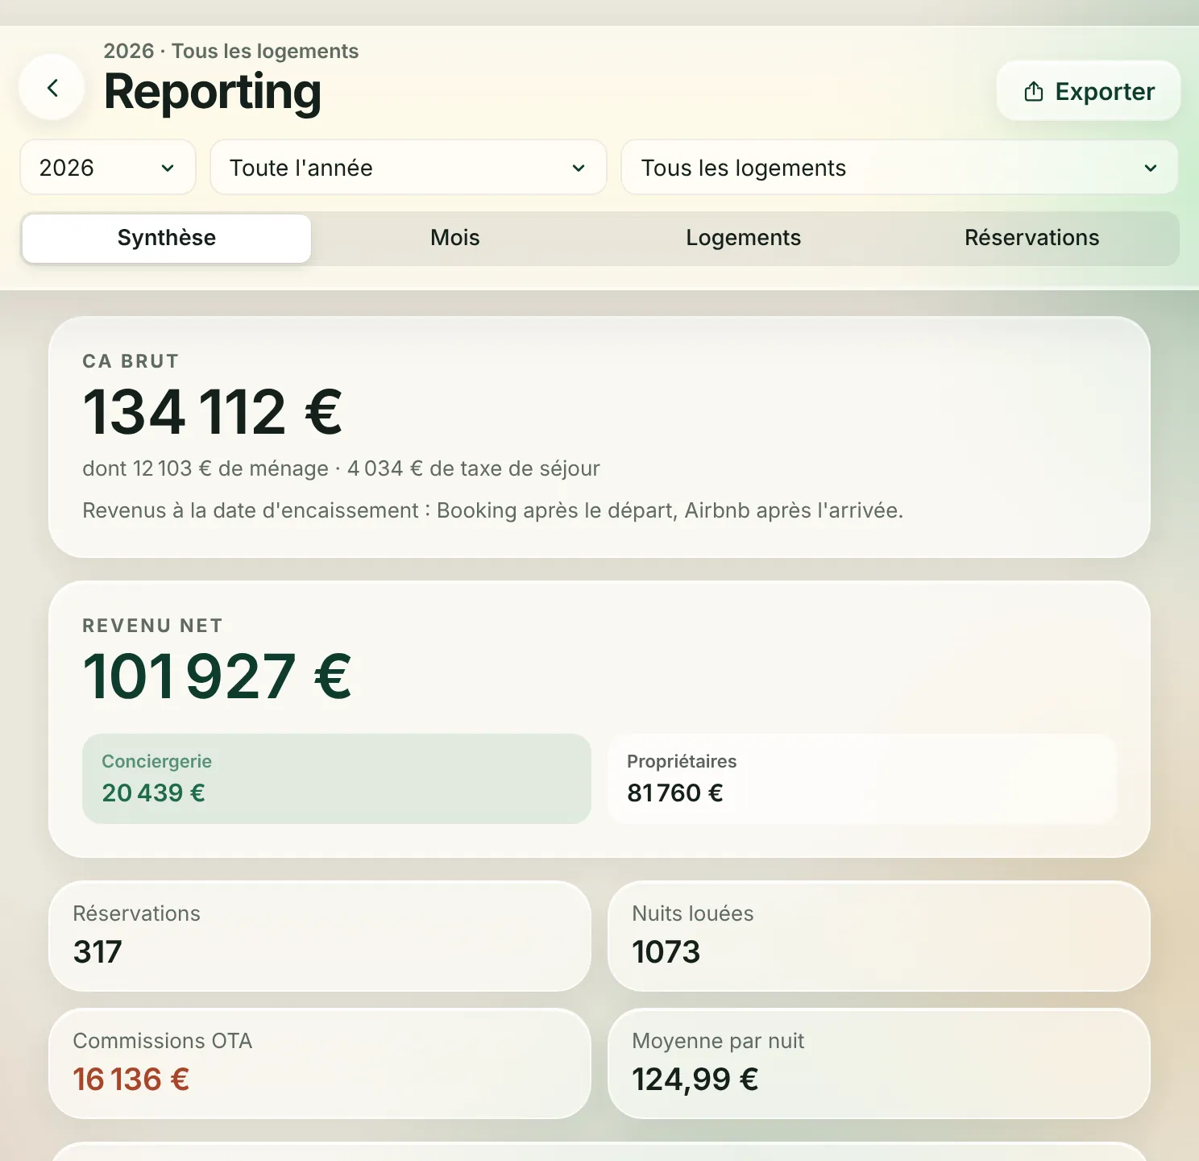Click the REVENU NET amount 101 927 €
Image resolution: width=1199 pixels, height=1161 pixels.
pos(218,676)
